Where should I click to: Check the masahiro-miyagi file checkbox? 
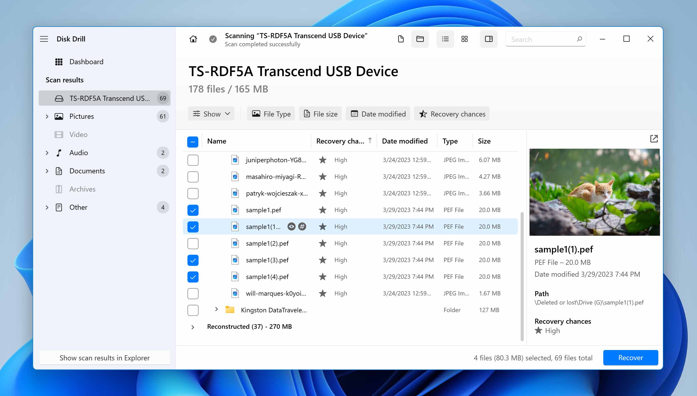click(193, 177)
